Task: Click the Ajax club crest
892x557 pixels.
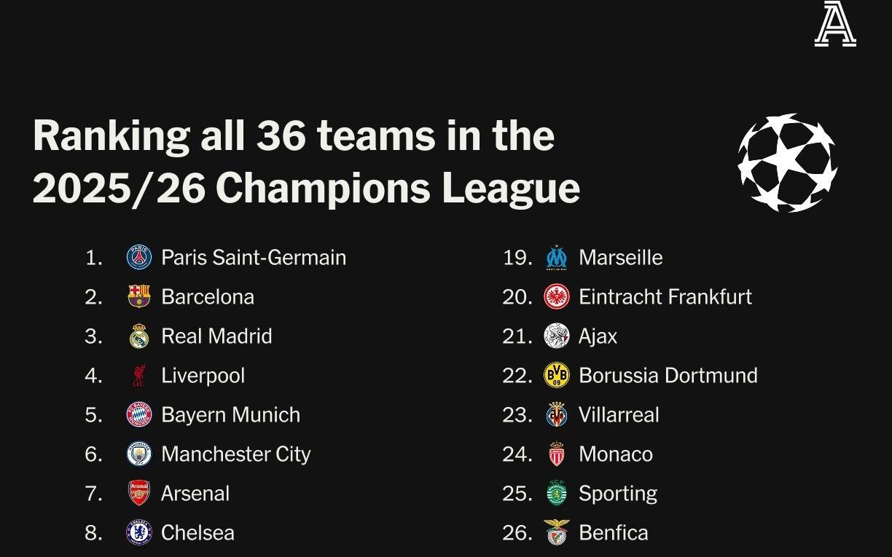Action: (557, 336)
